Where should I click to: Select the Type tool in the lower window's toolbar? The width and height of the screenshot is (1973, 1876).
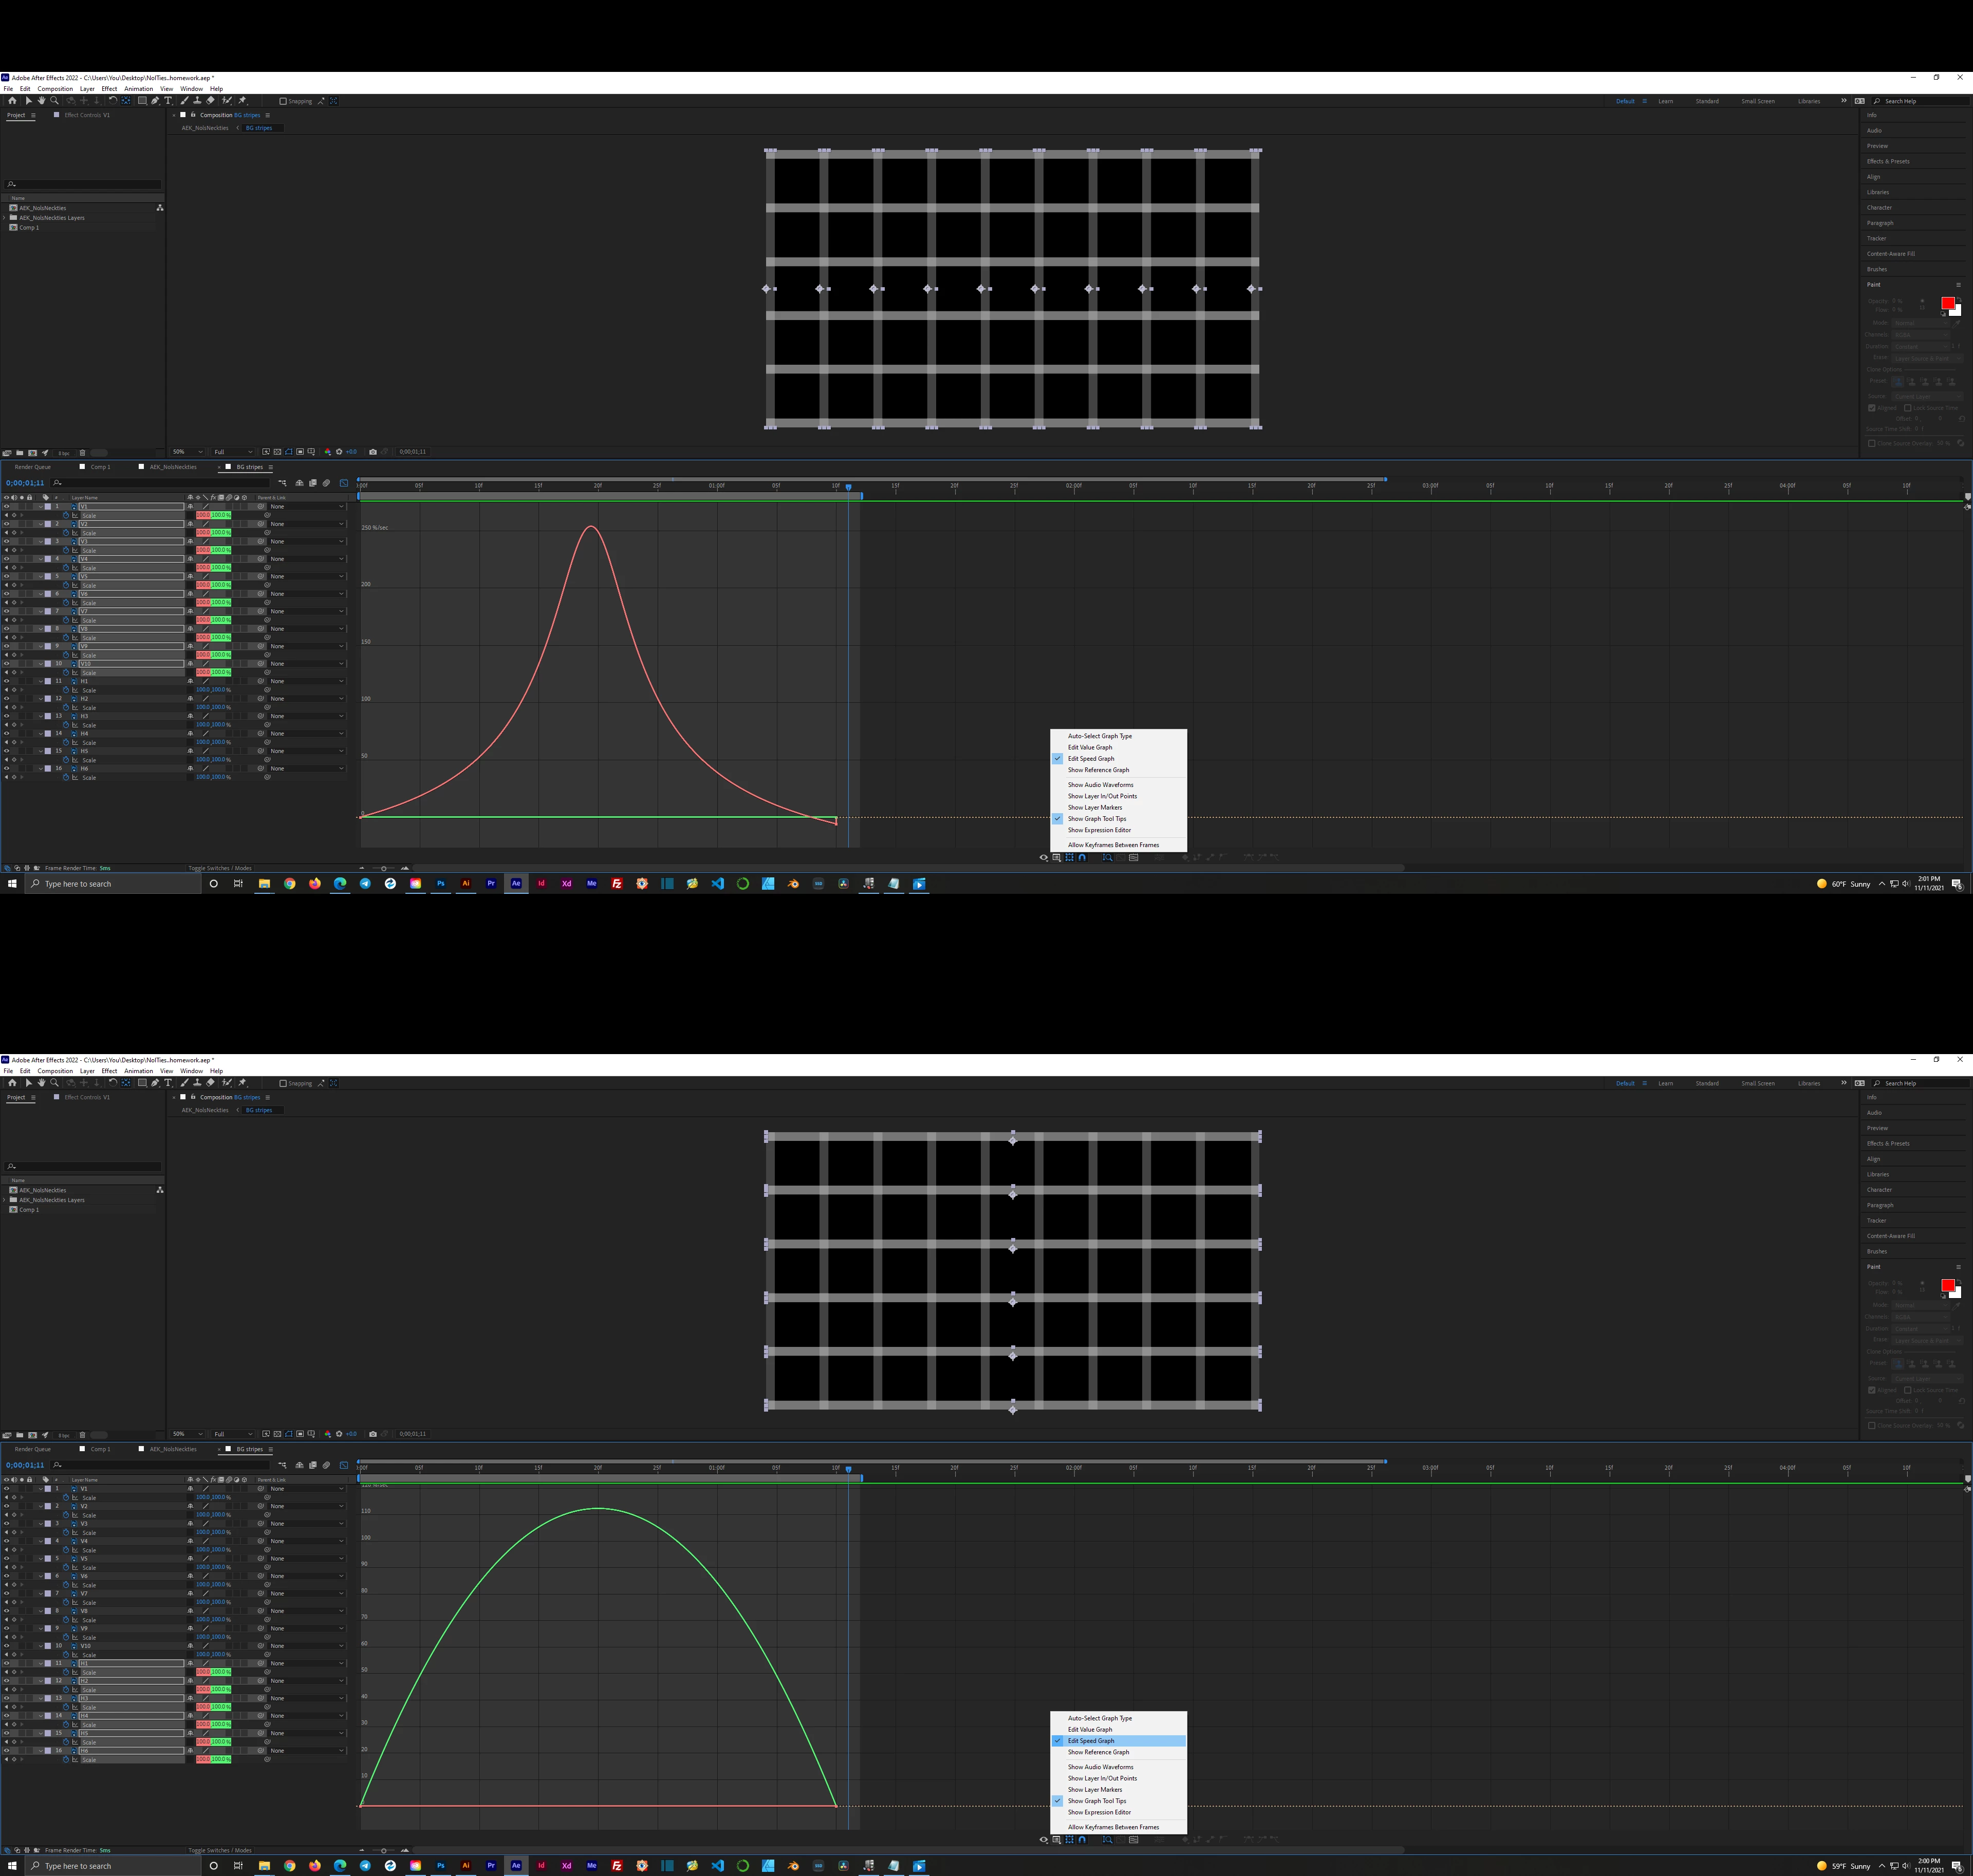(168, 1083)
